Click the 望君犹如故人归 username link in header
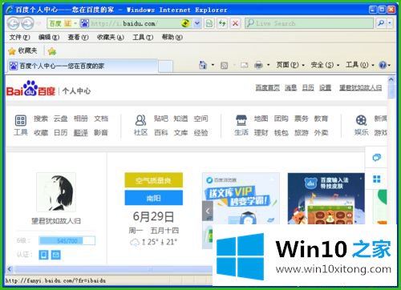This screenshot has height=290, width=401. point(361,87)
